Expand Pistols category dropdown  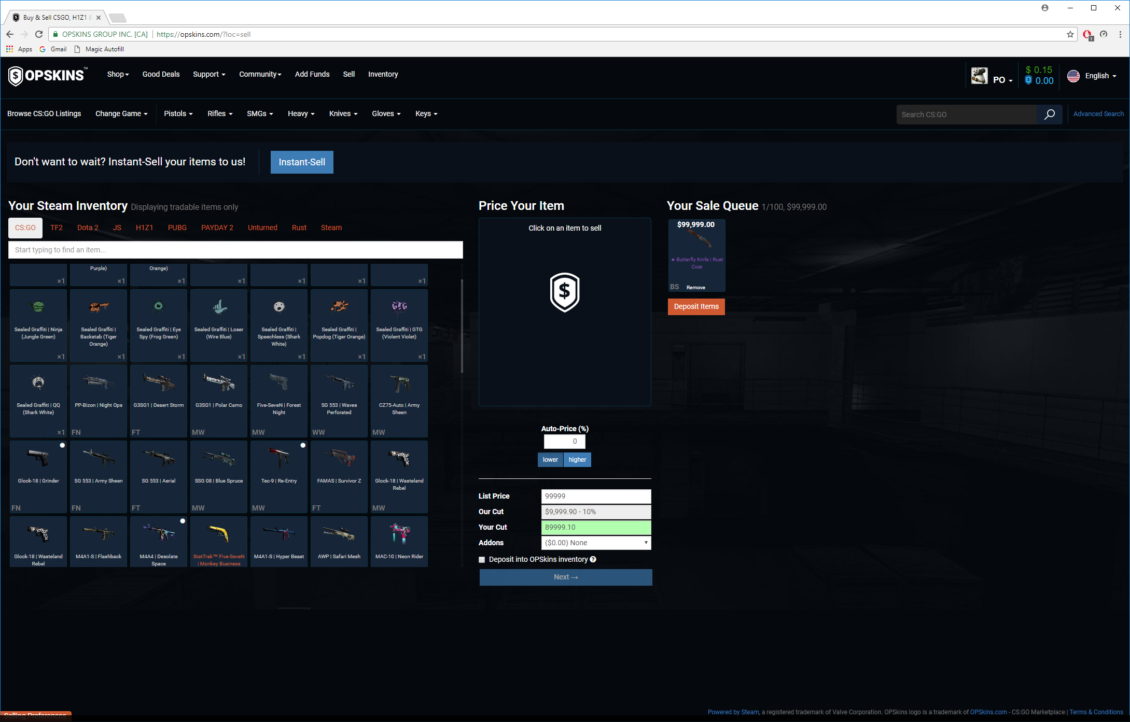tap(178, 114)
